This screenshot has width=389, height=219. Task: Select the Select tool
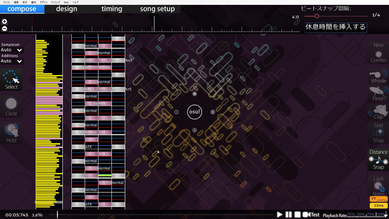(11, 79)
